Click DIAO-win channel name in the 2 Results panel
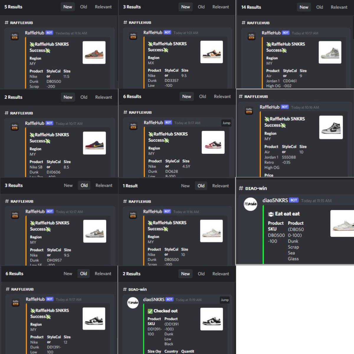354x354 pixels. (x=137, y=289)
